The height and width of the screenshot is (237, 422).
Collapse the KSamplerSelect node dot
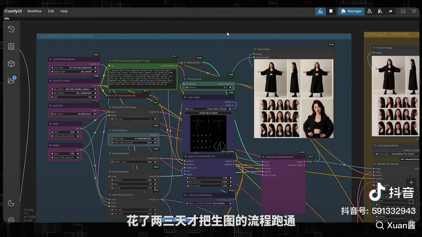[110, 153]
